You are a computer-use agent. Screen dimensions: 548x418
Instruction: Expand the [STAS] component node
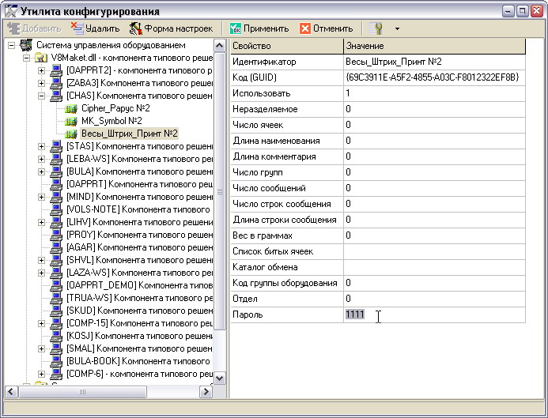tap(42, 146)
